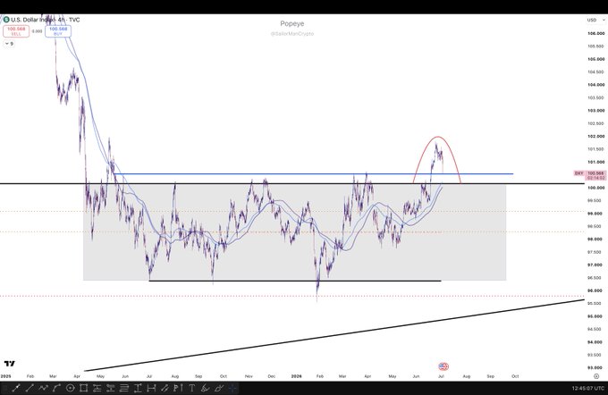This screenshot has width=608, height=395.
Task: Open the USD currency dropdown
Action: pos(595,20)
